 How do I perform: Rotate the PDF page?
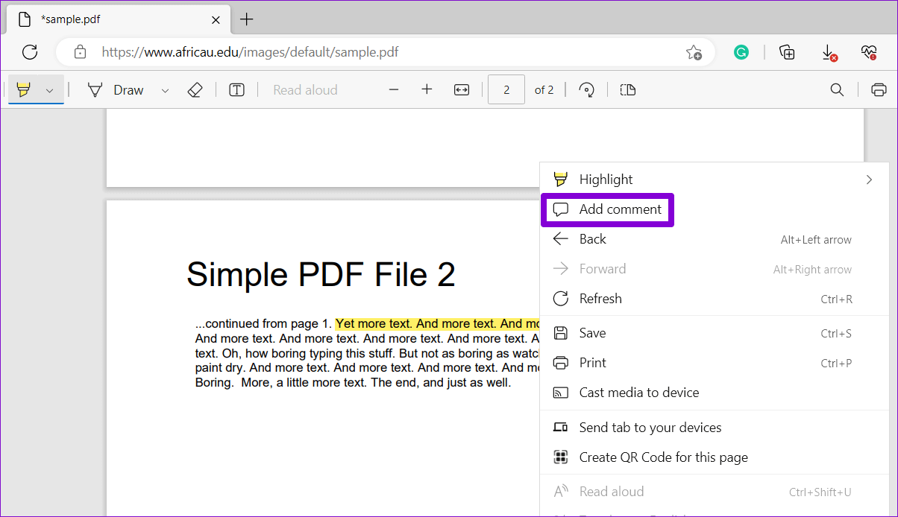(x=587, y=90)
